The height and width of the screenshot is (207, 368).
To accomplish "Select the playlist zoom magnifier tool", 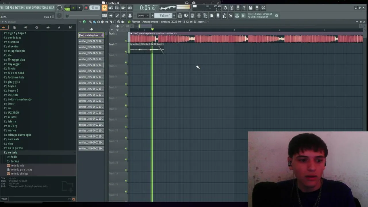I will (x=119, y=22).
